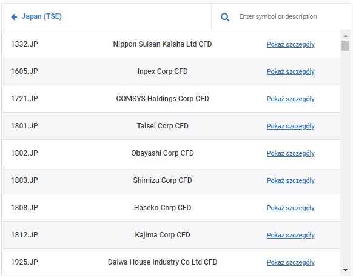Click the Daiwa House Industry Co Ltd CFD name
This screenshot has height=278, width=353.
163,262
